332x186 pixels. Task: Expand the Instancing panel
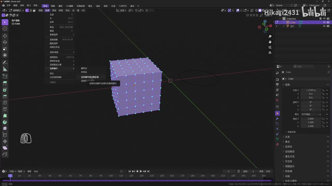click(288, 146)
